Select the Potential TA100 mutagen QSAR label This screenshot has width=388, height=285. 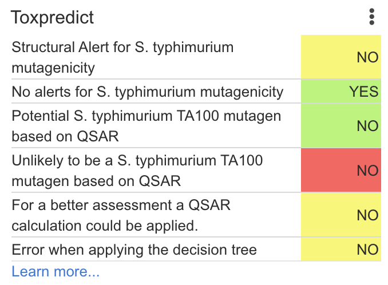[x=147, y=126]
